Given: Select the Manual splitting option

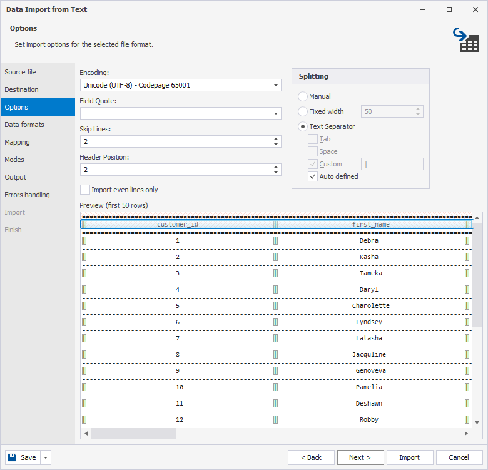Looking at the screenshot, I should click(303, 96).
